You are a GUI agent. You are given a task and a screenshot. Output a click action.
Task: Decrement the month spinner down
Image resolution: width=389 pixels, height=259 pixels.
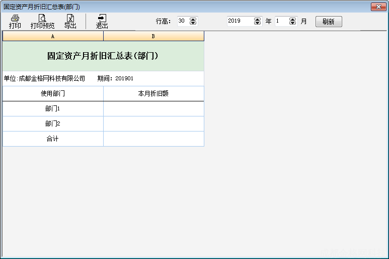coord(293,23)
